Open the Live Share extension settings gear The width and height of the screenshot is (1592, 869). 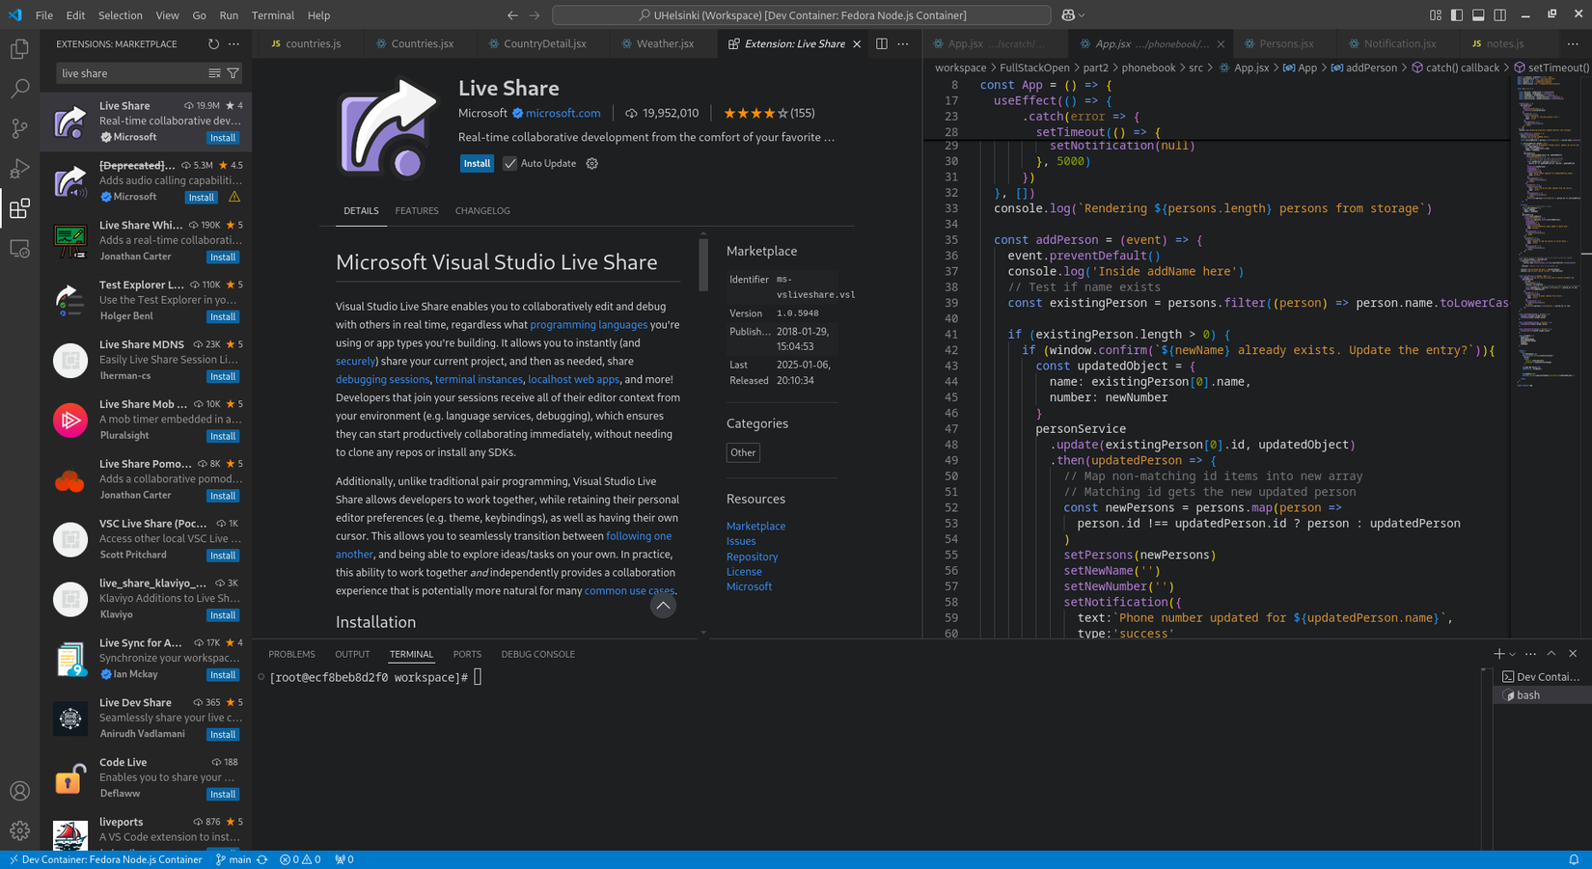pyautogui.click(x=591, y=163)
